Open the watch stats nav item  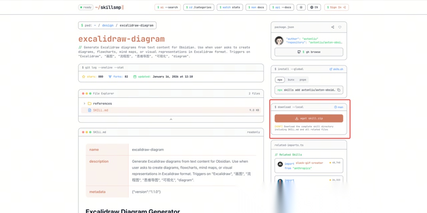click(230, 8)
